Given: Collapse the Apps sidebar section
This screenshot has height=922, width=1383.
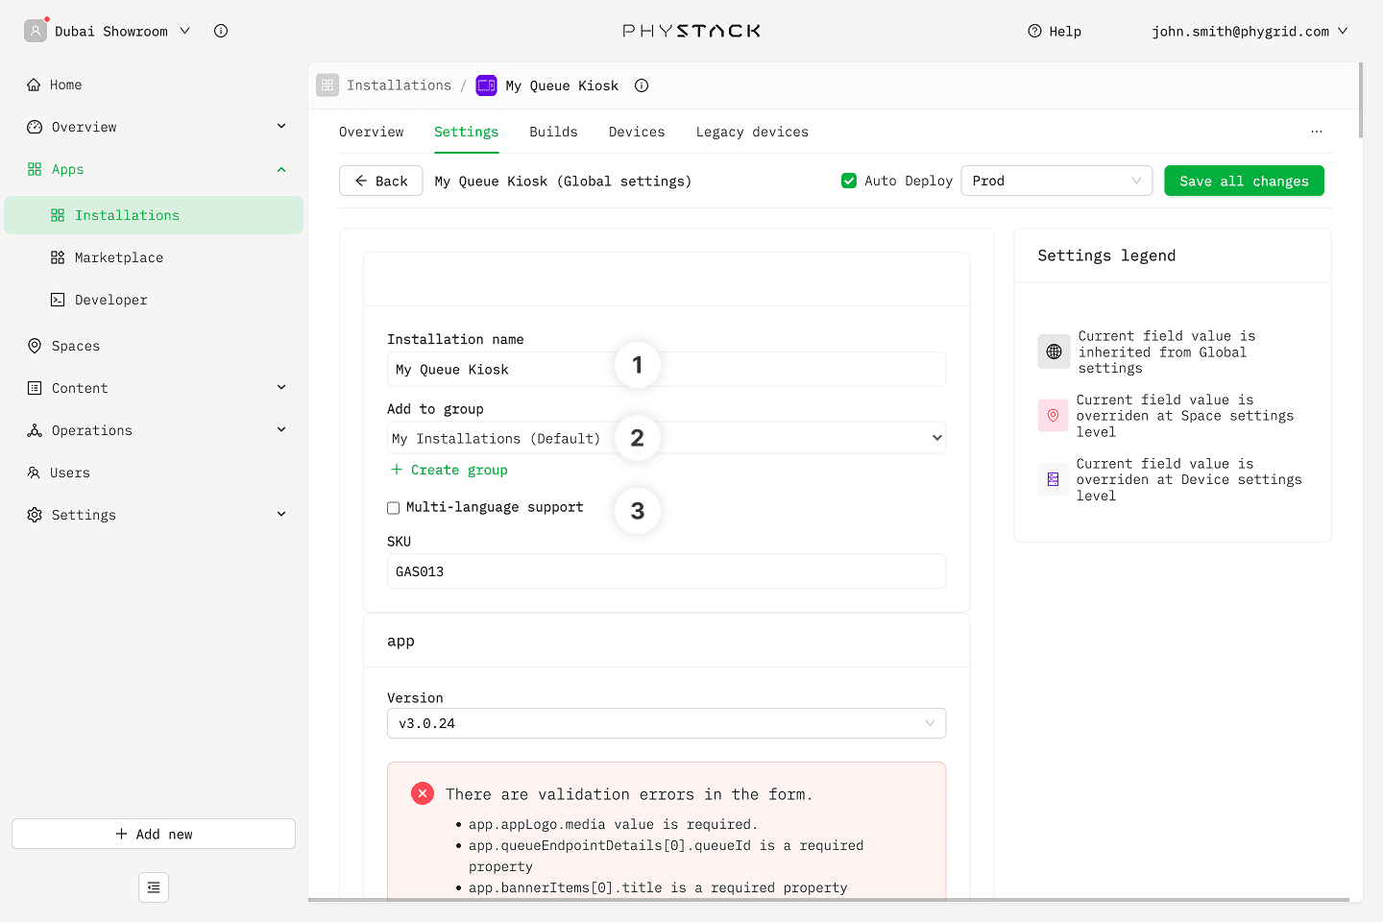Looking at the screenshot, I should pyautogui.click(x=280, y=169).
